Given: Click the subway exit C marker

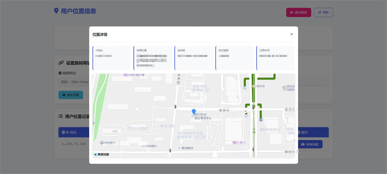Looking at the screenshot, I should pyautogui.click(x=246, y=116).
